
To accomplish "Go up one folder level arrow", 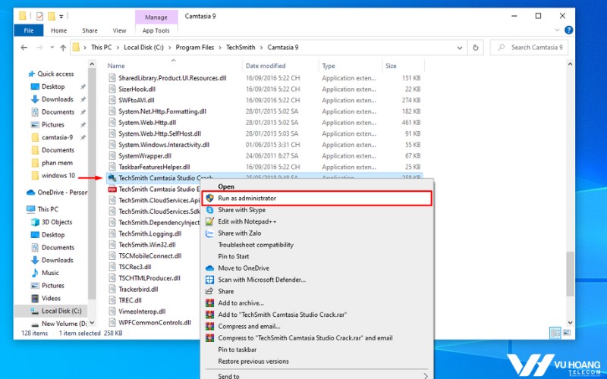I will tap(63, 47).
